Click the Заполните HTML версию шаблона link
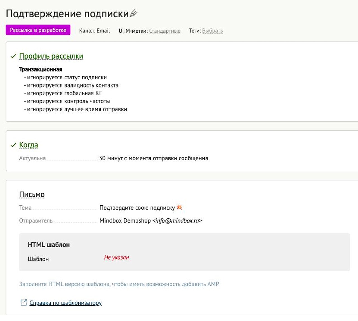The height and width of the screenshot is (321, 358). pyautogui.click(x=119, y=284)
